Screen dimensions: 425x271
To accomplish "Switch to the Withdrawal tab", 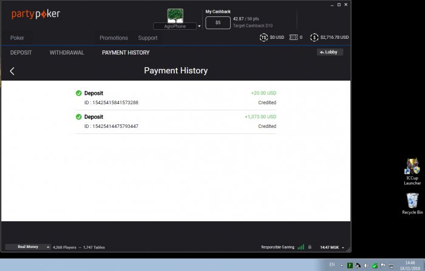I will click(x=66, y=53).
